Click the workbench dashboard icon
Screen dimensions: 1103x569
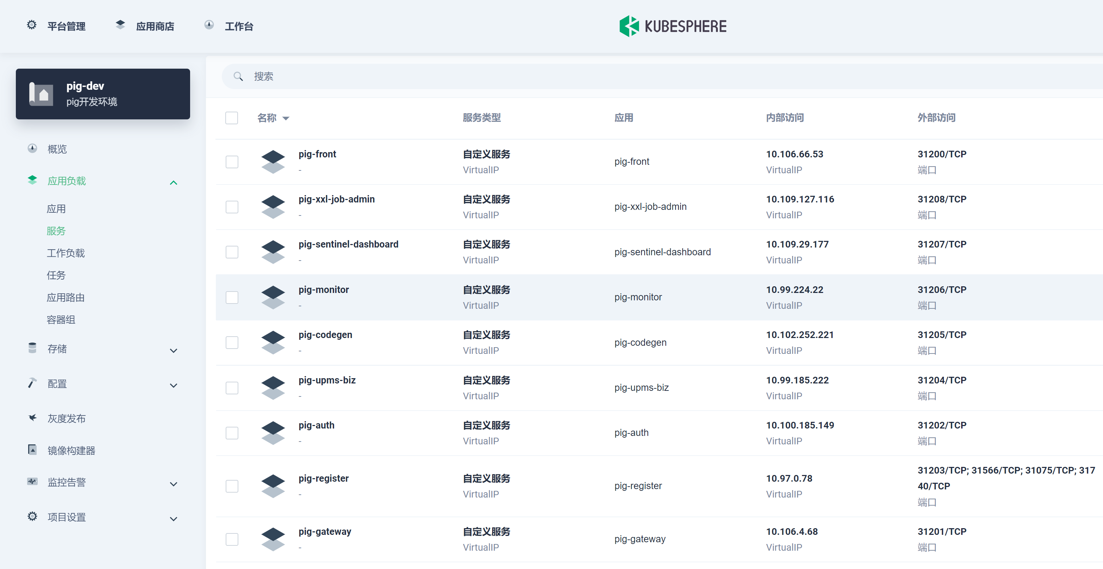click(209, 25)
